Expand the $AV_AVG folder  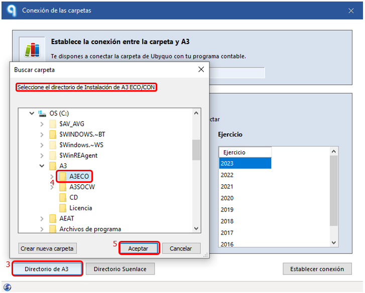(x=42, y=124)
